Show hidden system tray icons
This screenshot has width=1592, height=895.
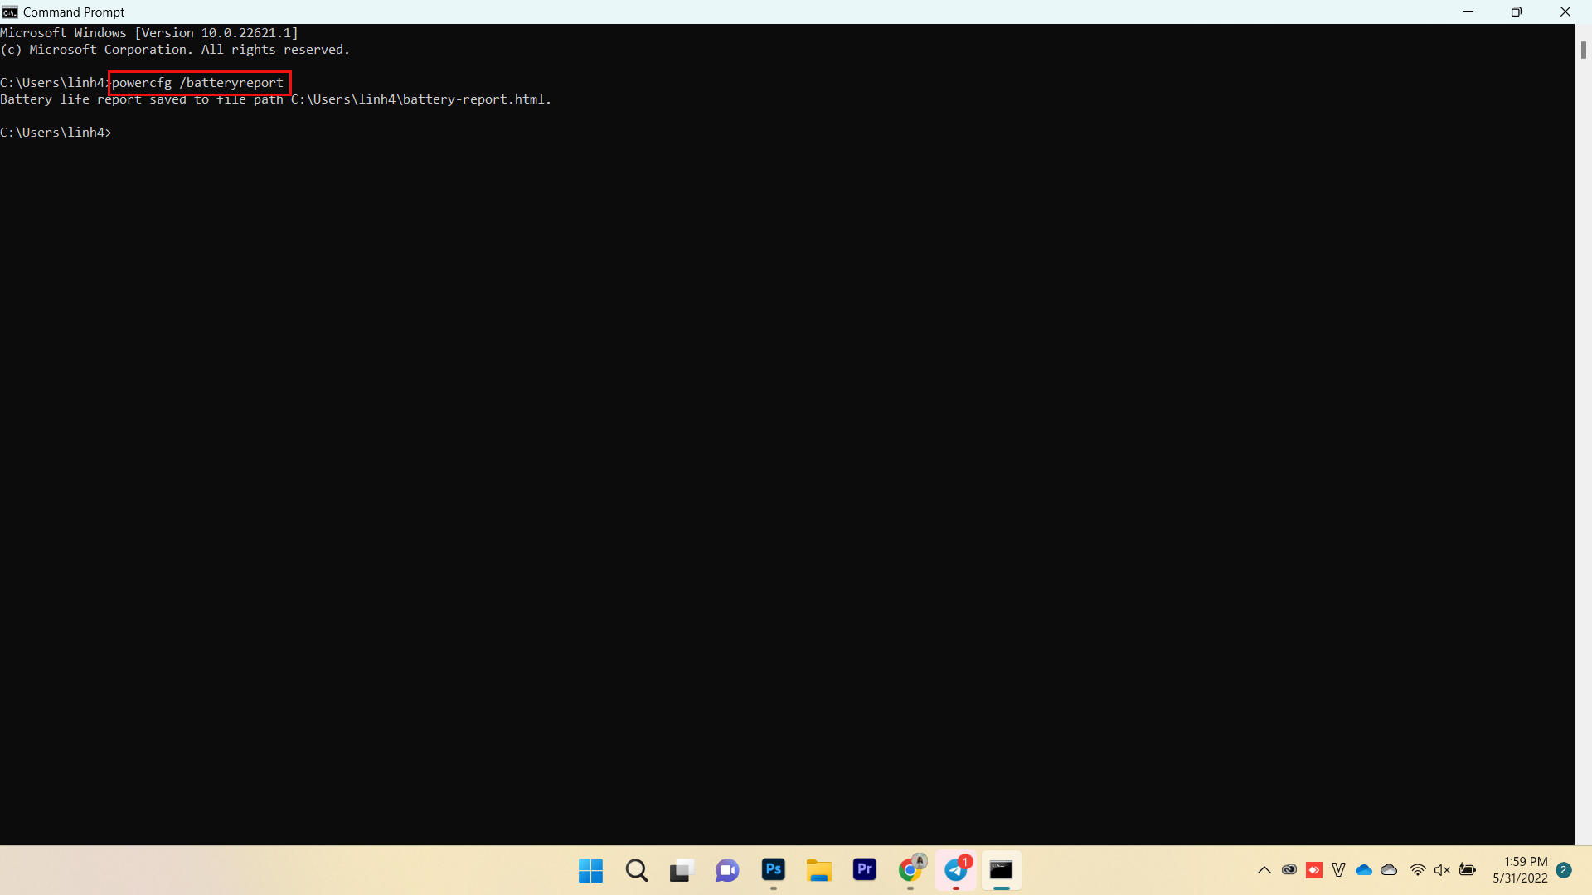point(1264,870)
